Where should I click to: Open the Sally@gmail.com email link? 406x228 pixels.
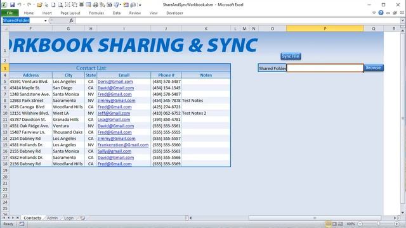click(x=114, y=151)
